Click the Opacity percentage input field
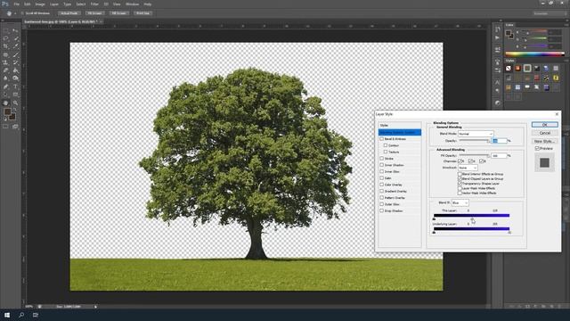 [x=499, y=141]
